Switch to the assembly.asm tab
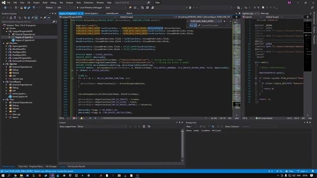Image resolution: width=317 pixels, height=178 pixels. [x=112, y=13]
